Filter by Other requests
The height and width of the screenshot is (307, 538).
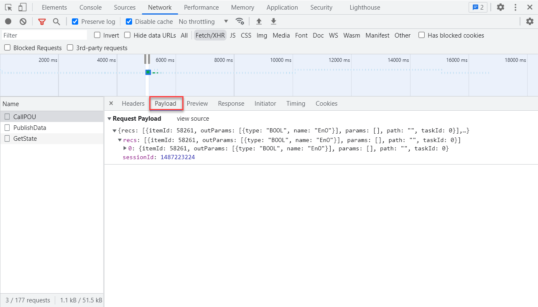(403, 36)
